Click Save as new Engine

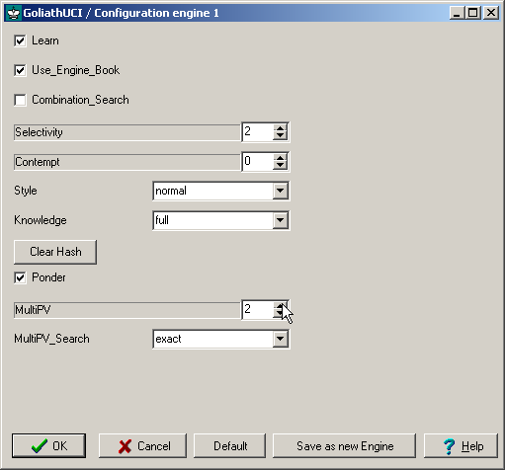(344, 446)
